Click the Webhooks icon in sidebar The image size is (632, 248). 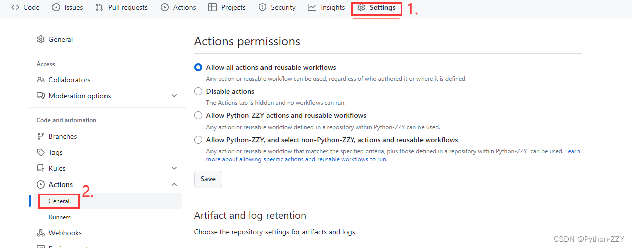coord(41,233)
